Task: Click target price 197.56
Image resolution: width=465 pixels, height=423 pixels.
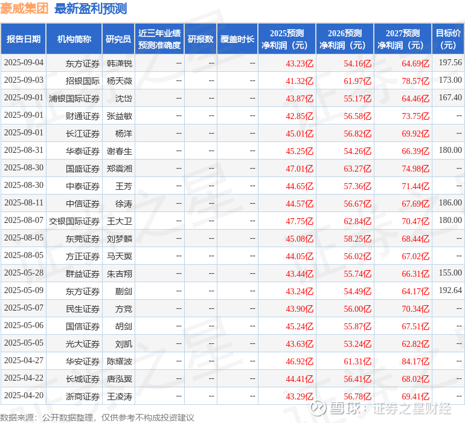Action: [450, 62]
